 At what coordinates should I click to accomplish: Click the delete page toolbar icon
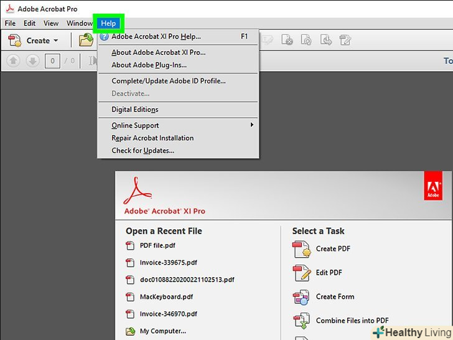point(287,40)
